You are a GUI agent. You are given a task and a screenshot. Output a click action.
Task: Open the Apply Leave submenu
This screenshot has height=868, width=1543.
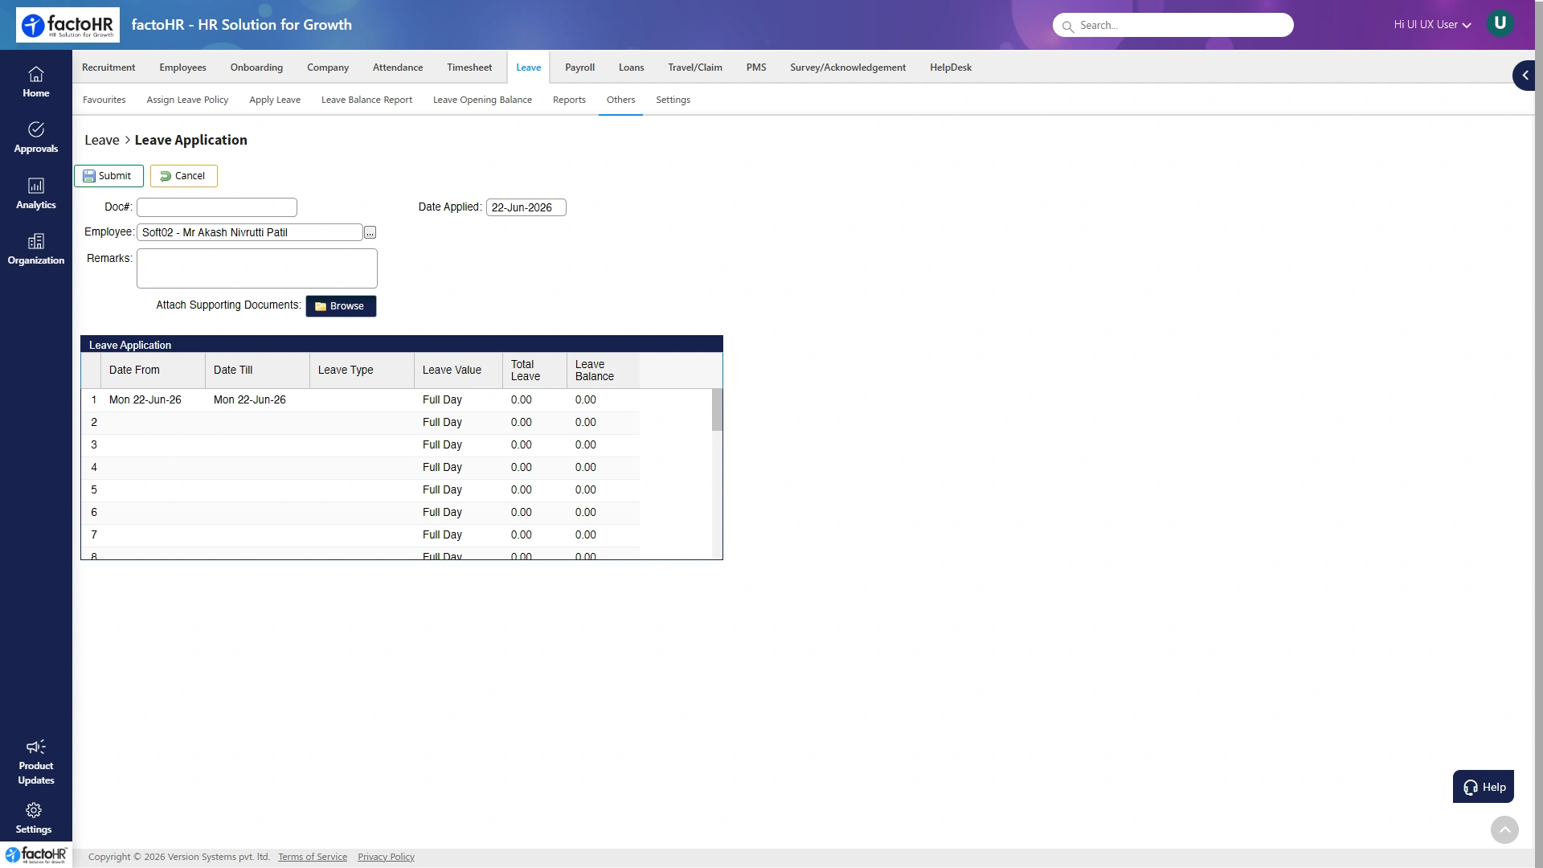(x=275, y=100)
